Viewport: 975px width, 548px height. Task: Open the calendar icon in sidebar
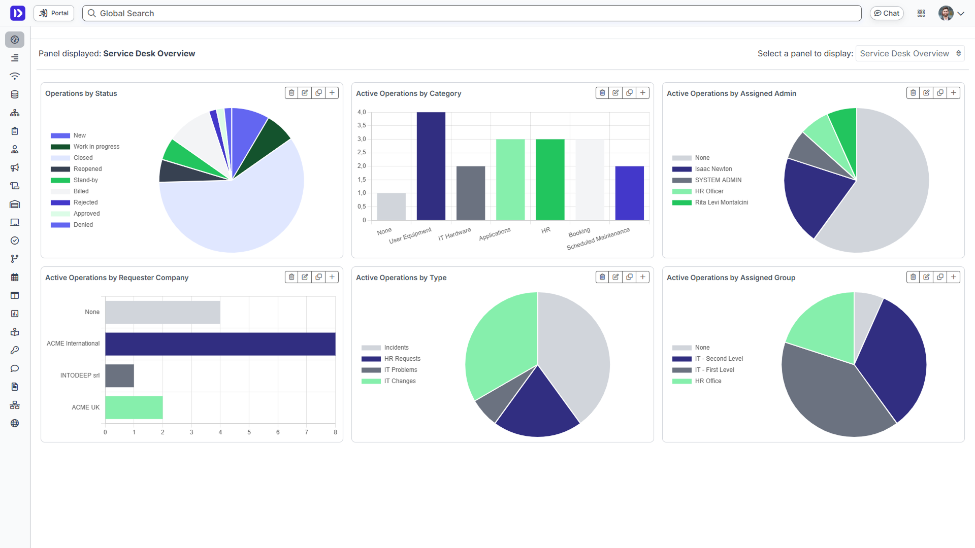[15, 277]
